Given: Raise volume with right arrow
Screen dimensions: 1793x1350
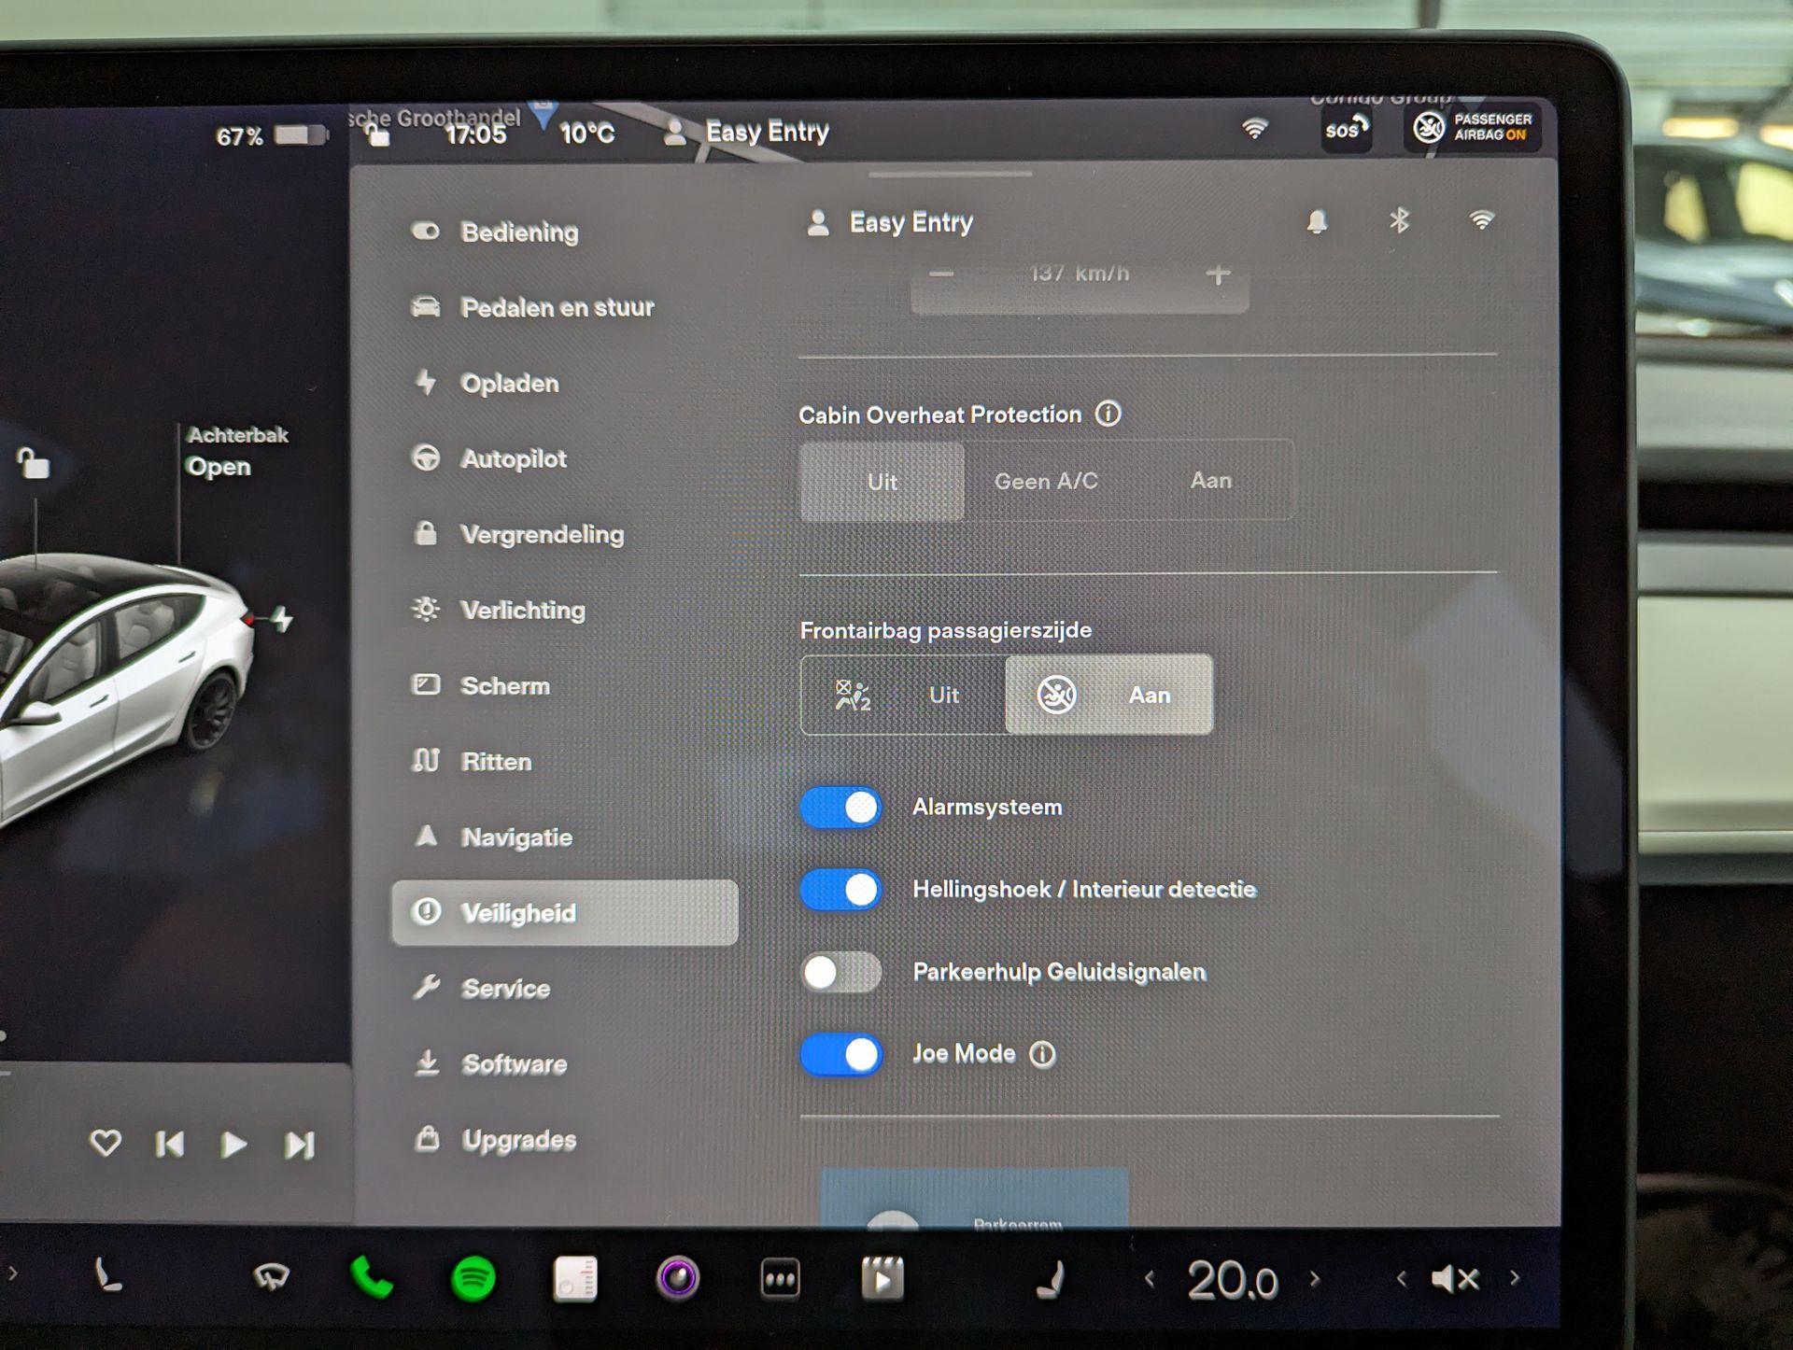Looking at the screenshot, I should coord(1515,1278).
